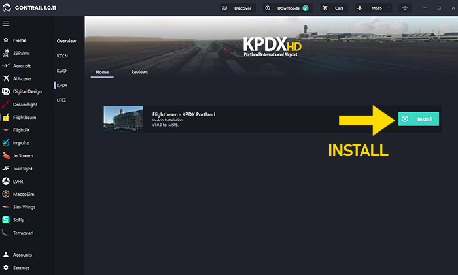Screen dimensions: 458x275
Task: Open AUscene publisher icon
Action: tap(6, 78)
